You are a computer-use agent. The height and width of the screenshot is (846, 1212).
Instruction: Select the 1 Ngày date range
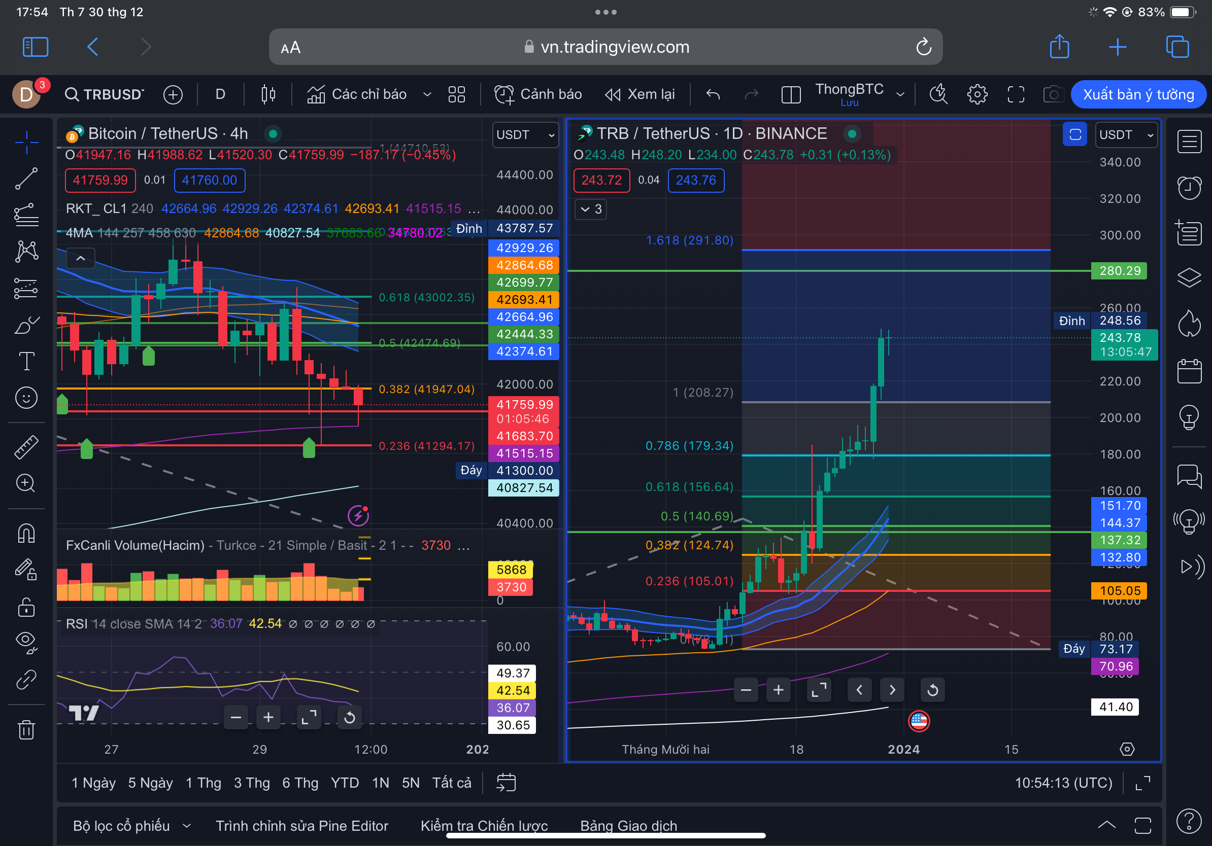point(93,783)
